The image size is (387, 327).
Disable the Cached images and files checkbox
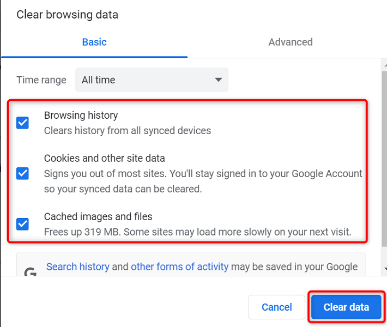point(22,223)
